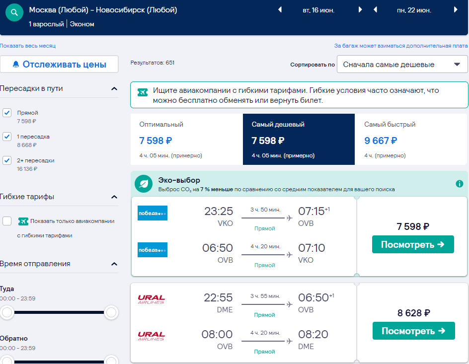This screenshot has width=469, height=364.
Task: Click the departure date вт, 16 июн.
Action: (318, 10)
